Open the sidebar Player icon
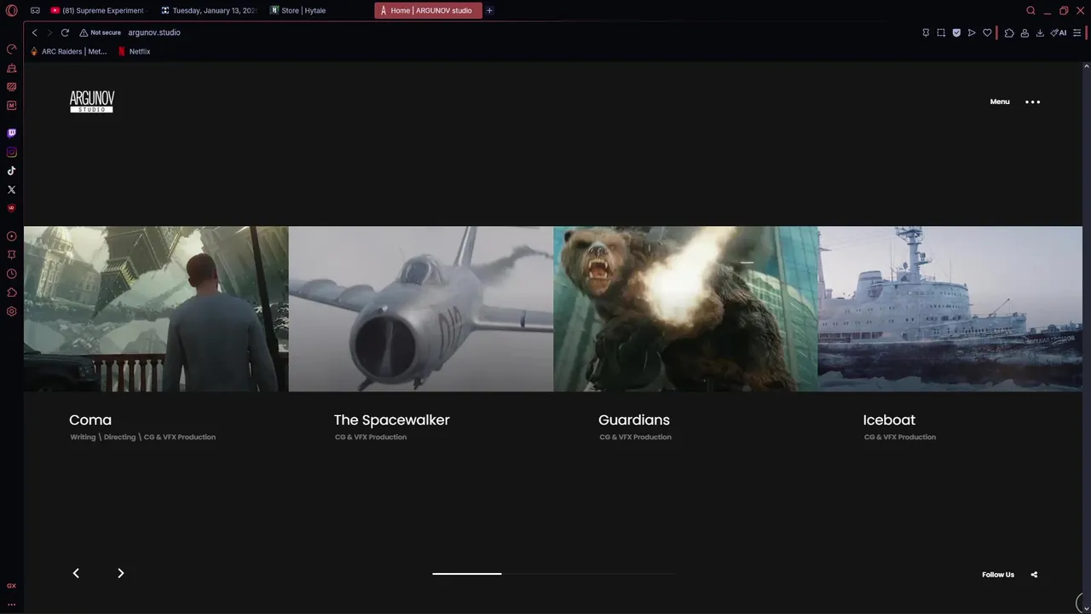The image size is (1091, 614). coord(11,236)
